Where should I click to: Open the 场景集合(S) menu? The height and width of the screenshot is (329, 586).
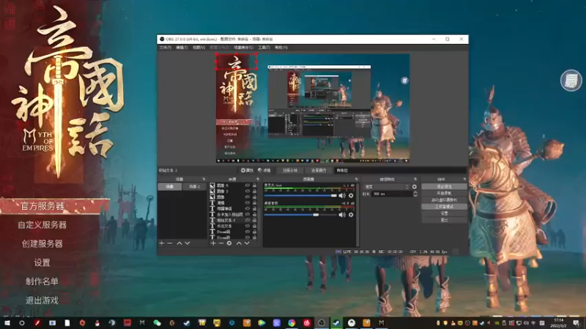point(244,48)
